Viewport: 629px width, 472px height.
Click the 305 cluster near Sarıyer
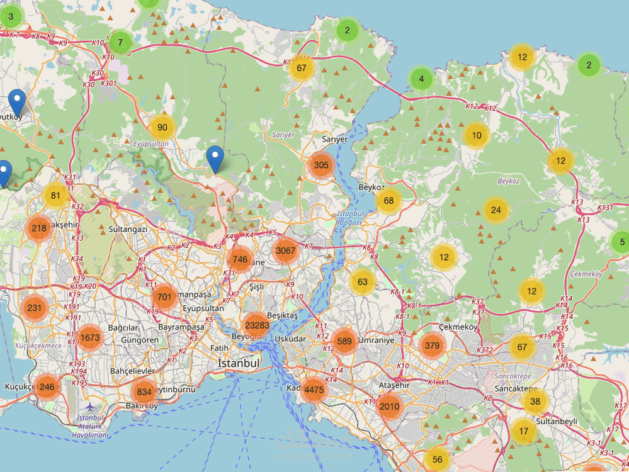point(321,165)
